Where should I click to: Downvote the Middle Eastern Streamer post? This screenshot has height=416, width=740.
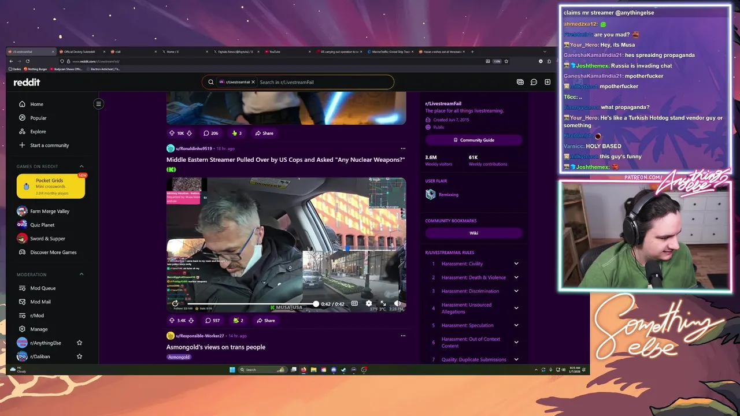click(x=191, y=320)
